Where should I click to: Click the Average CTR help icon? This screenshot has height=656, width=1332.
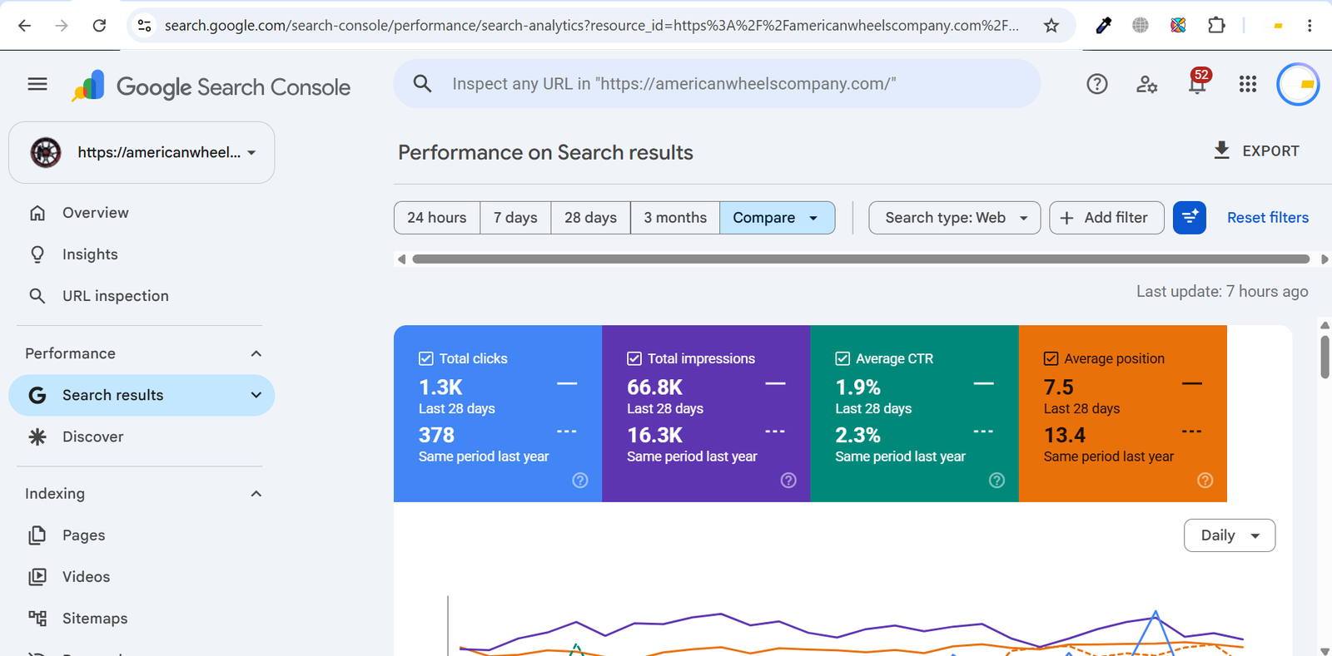997,481
